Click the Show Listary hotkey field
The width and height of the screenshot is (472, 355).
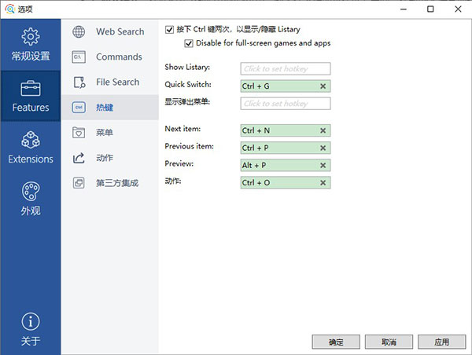click(x=286, y=69)
